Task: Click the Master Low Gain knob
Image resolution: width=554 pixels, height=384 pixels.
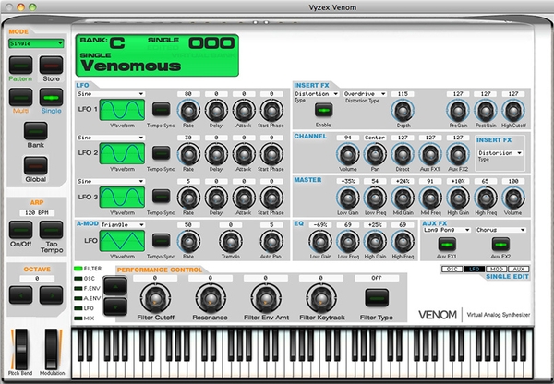Action: pos(348,198)
